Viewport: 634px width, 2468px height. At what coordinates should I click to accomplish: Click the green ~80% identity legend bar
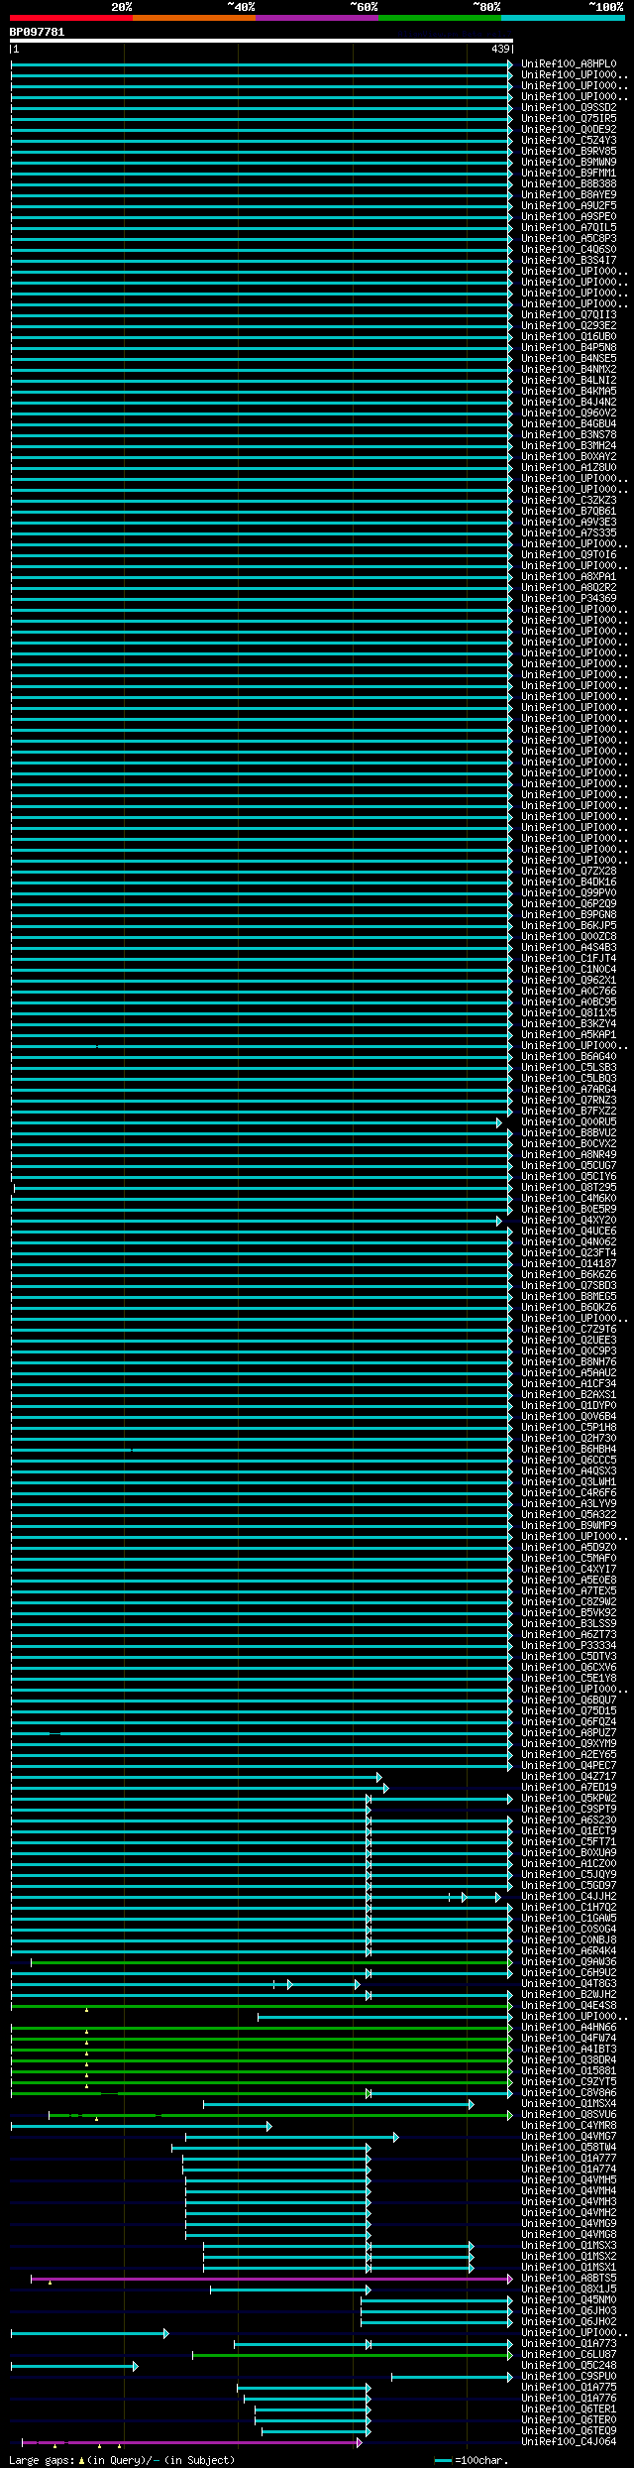[440, 18]
